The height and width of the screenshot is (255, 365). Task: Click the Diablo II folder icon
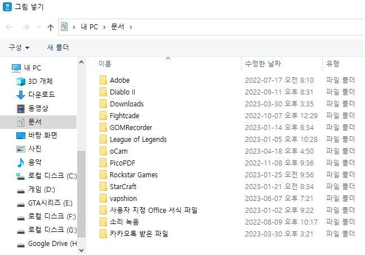tap(103, 92)
